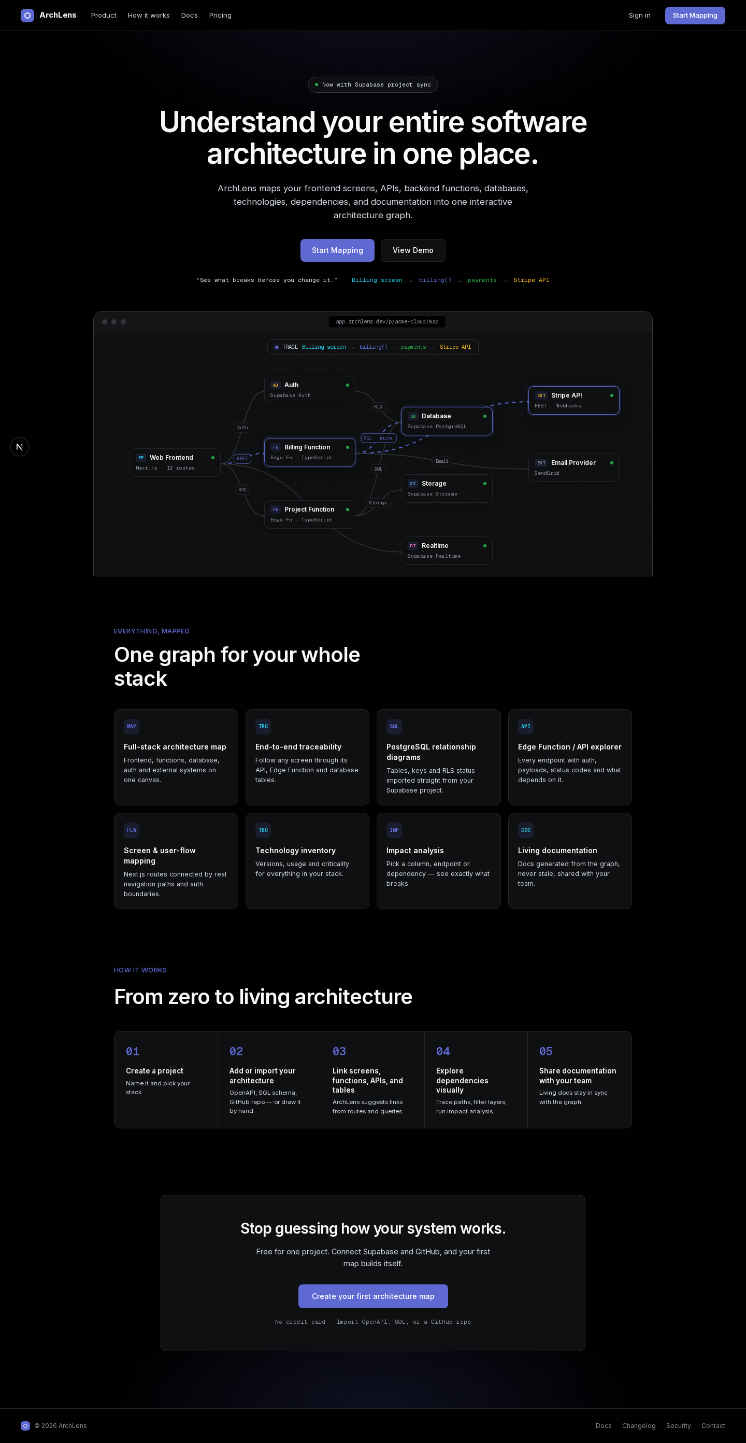This screenshot has width=746, height=1443.
Task: Click the floating round N badge icon
Action: pyautogui.click(x=20, y=446)
